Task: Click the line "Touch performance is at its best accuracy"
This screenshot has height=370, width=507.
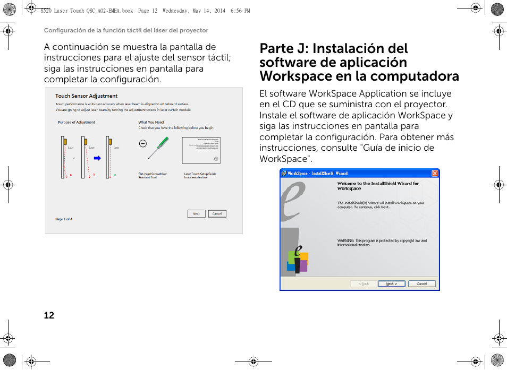Action: [x=122, y=104]
